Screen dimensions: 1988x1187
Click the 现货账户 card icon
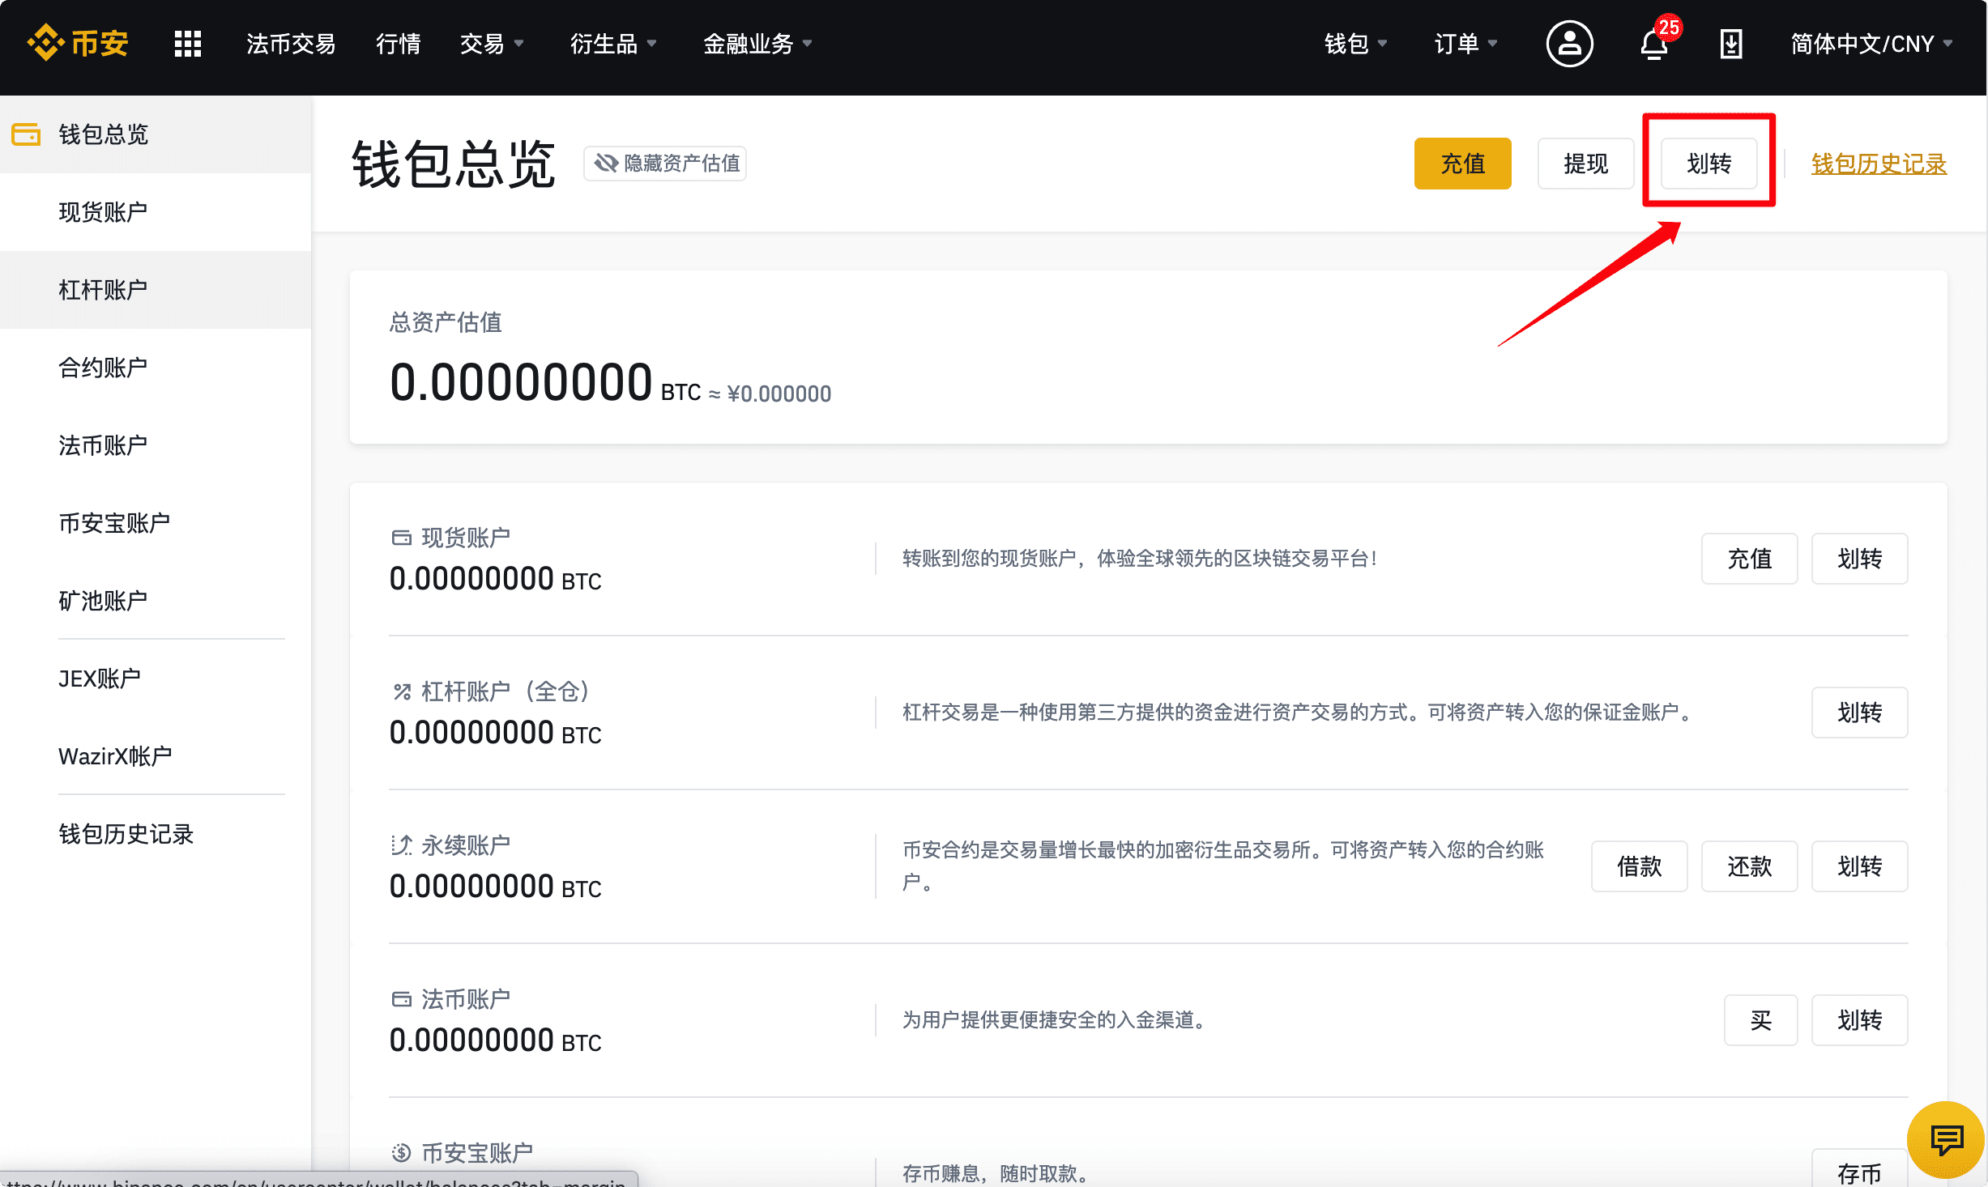point(402,538)
